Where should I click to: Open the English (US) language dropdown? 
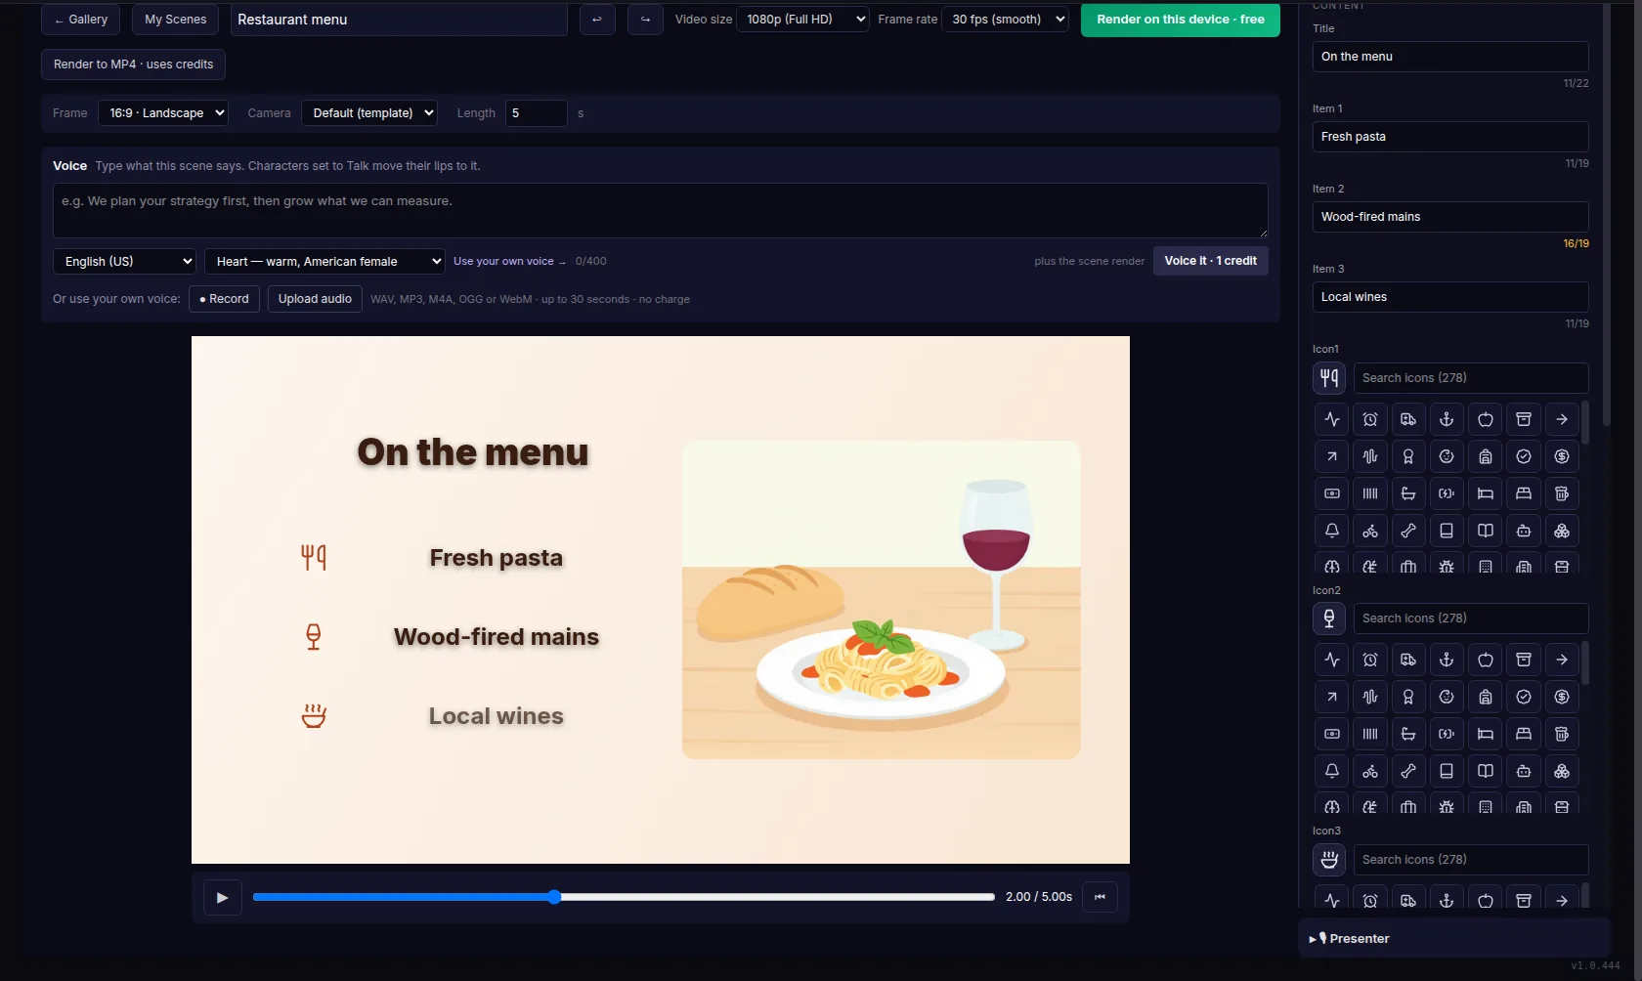124,262
